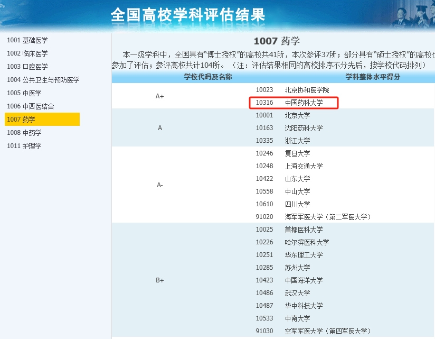Select 空军军医大学（第四军医大学） entry
Image resolution: width=435 pixels, height=339 pixels.
click(x=328, y=331)
